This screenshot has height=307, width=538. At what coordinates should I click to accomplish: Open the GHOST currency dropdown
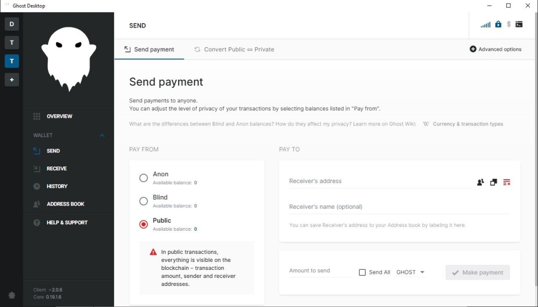pos(411,272)
